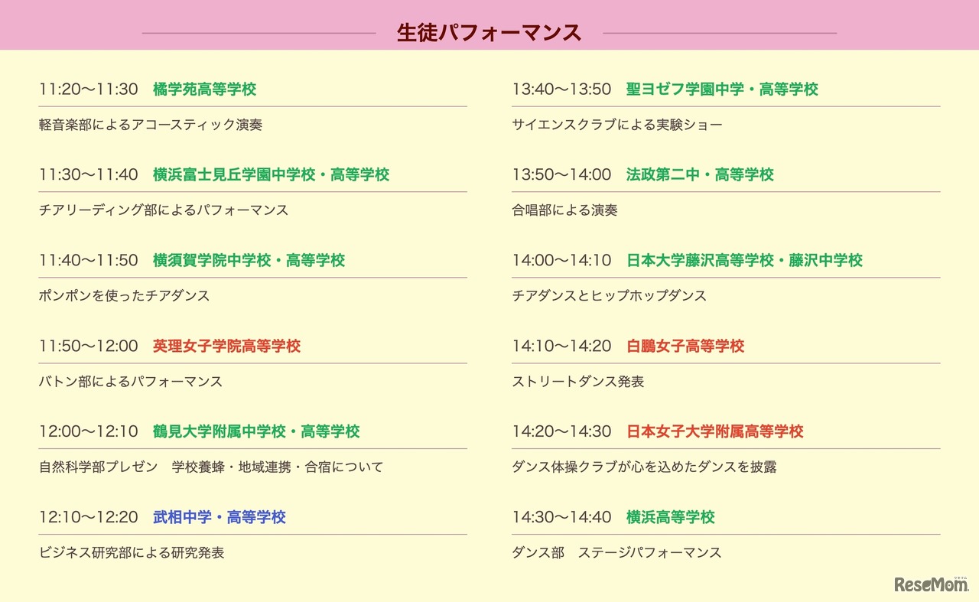Open the red 白鵬女子高等学校 link
Screen dimensions: 979x602
click(x=685, y=347)
